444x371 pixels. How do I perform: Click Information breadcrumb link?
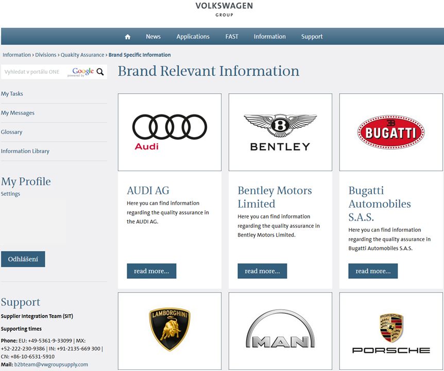(x=16, y=55)
